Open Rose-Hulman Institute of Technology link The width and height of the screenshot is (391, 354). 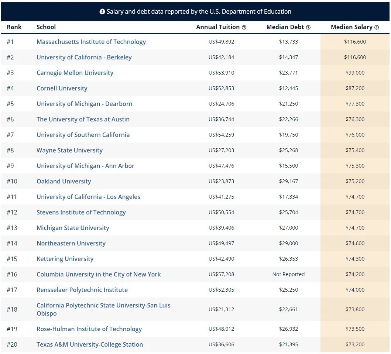pos(89,329)
